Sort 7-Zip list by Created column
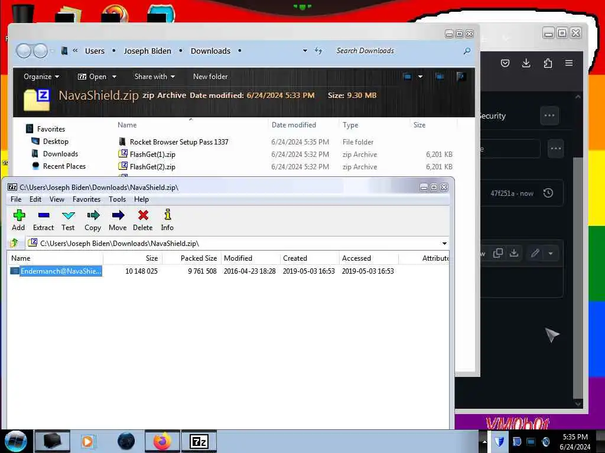This screenshot has height=453, width=605. point(310,258)
